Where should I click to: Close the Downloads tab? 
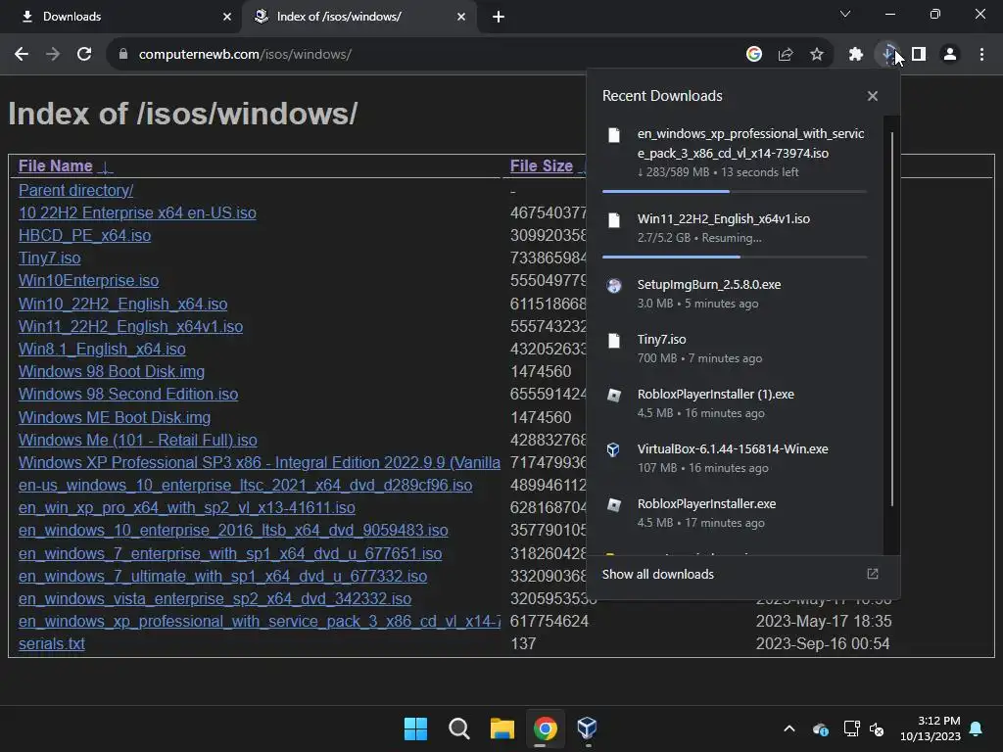coord(227,17)
